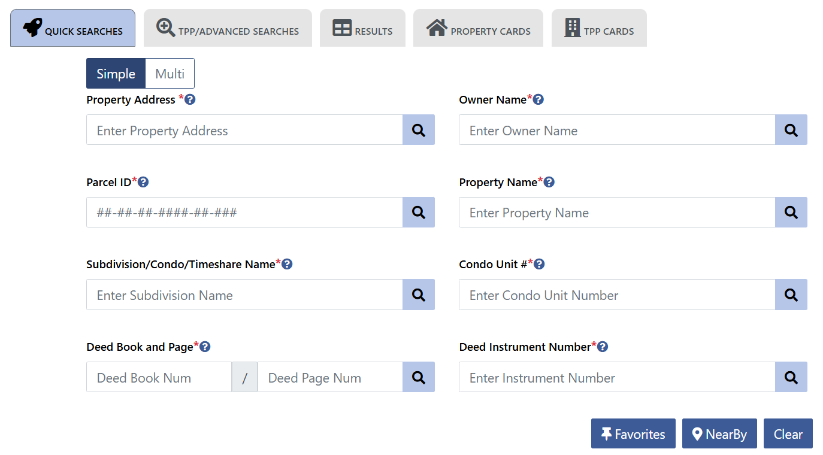Viewport: 823px width, 455px height.
Task: Click the Favorites button
Action: coord(633,434)
